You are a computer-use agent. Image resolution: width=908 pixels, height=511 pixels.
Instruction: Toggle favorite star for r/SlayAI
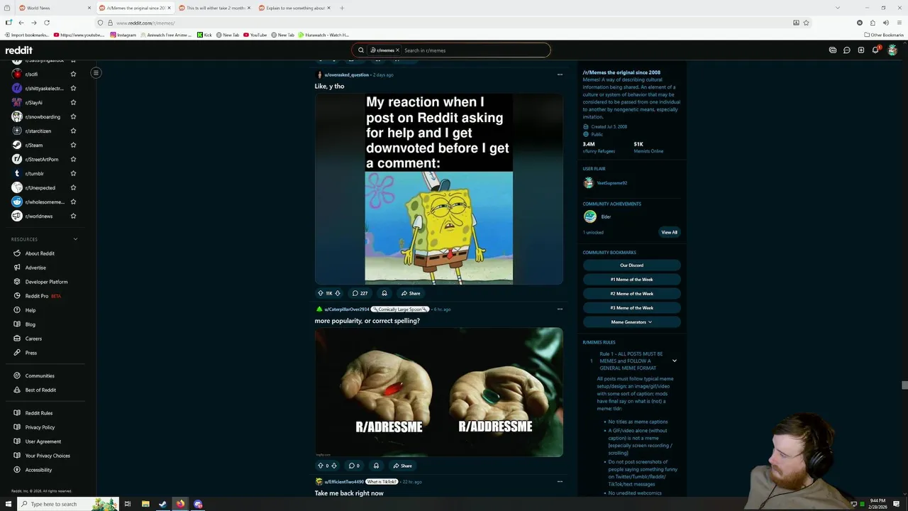(x=73, y=102)
